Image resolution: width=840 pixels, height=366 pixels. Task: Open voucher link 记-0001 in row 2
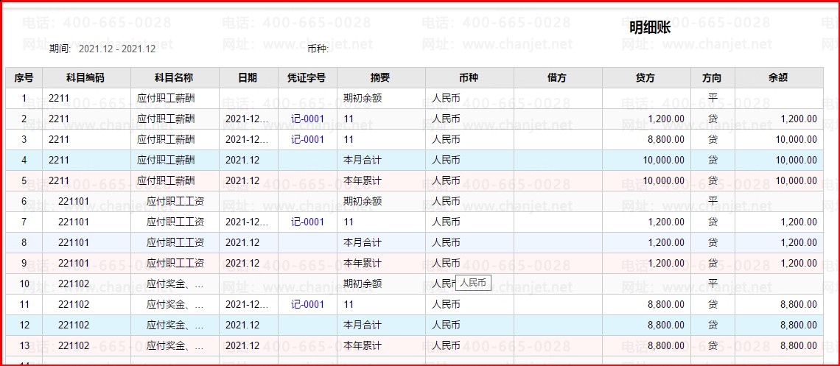(307, 119)
